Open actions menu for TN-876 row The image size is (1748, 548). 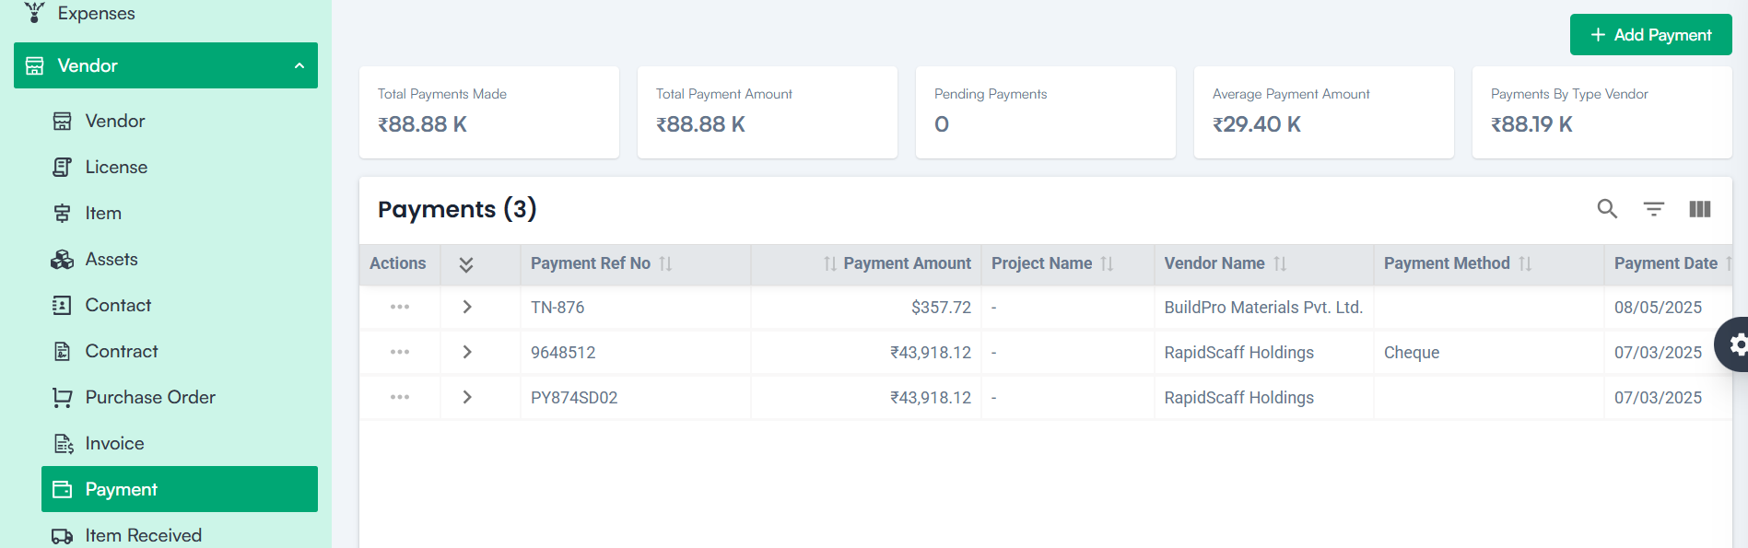tap(400, 307)
